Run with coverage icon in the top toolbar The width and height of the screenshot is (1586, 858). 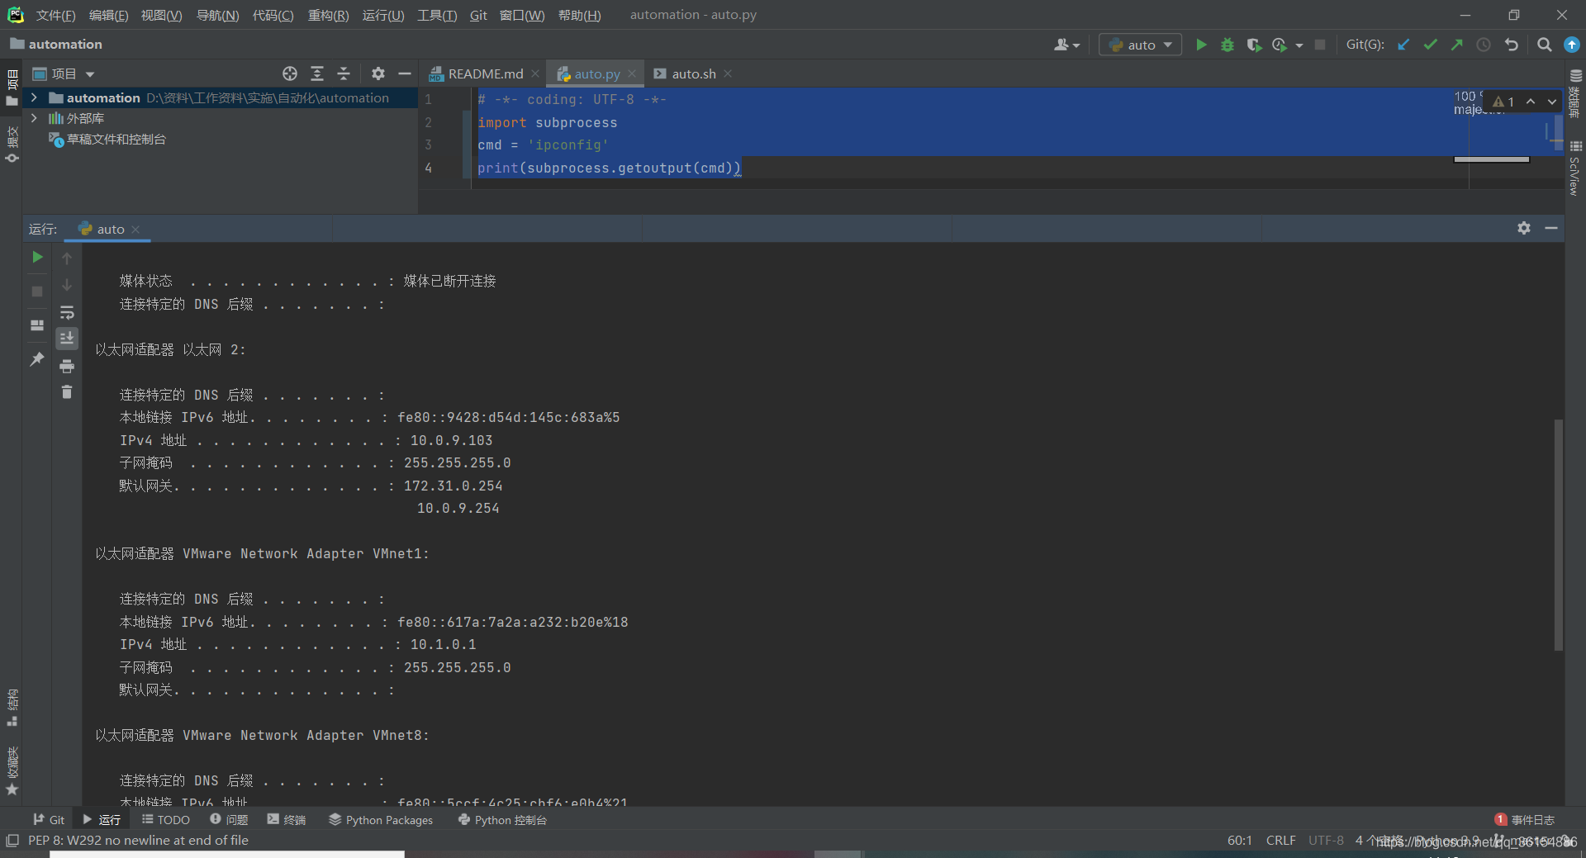1254,45
